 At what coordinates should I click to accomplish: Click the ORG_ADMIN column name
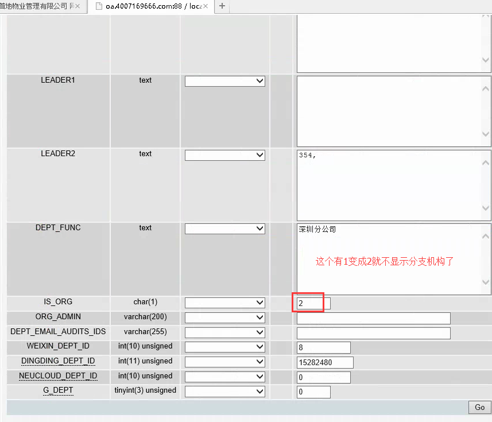pyautogui.click(x=58, y=316)
